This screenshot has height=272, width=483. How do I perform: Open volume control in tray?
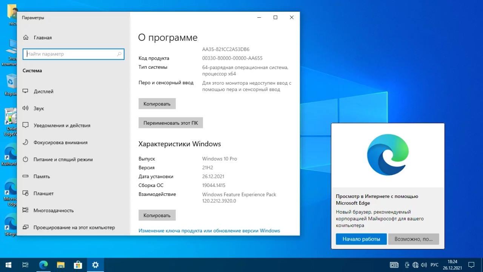424,265
